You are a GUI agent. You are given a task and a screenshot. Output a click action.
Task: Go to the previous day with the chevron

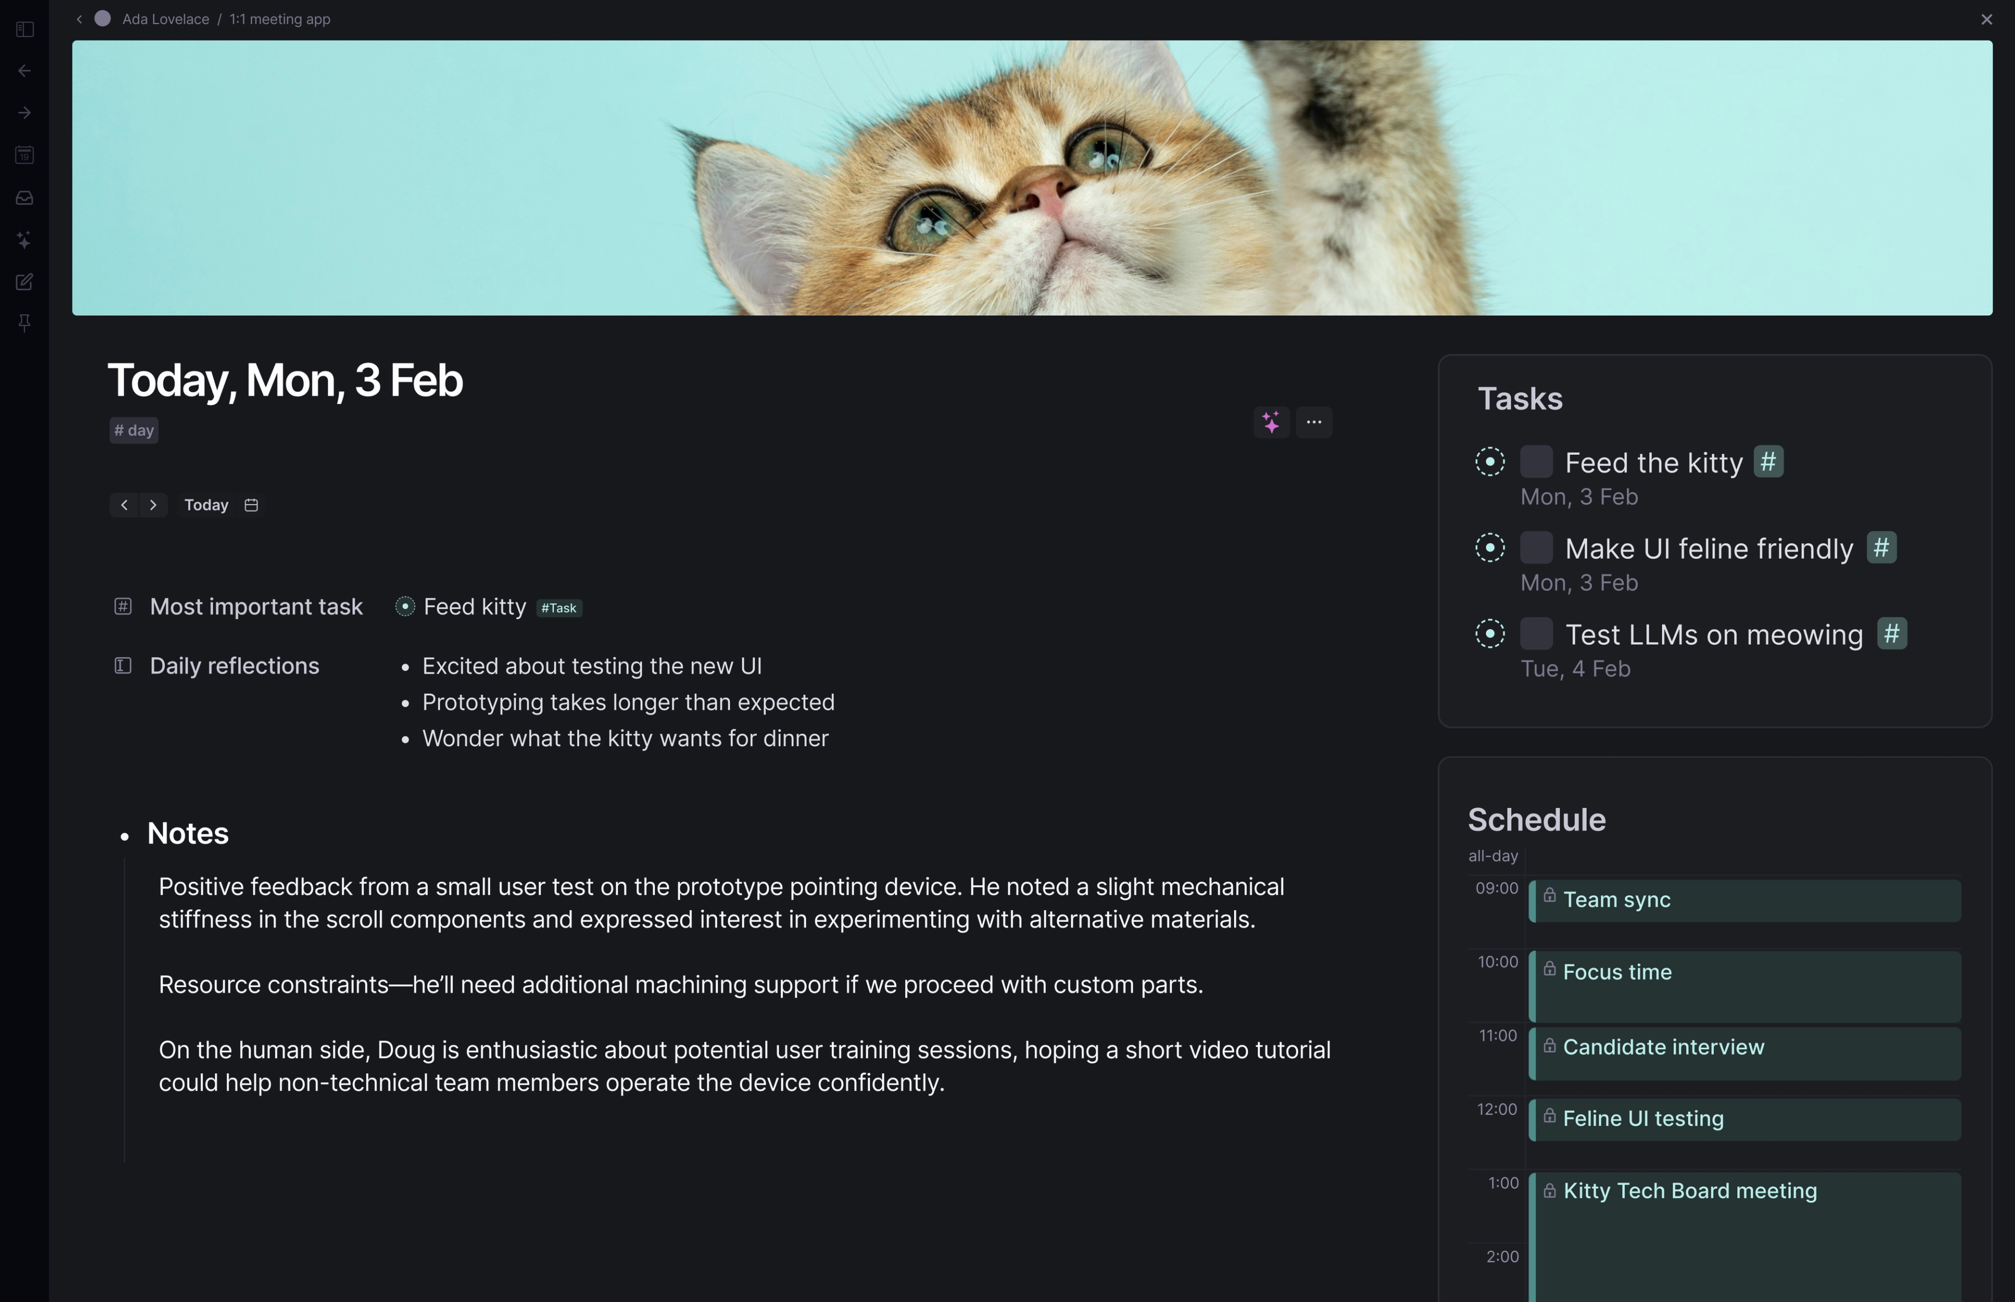pos(124,505)
